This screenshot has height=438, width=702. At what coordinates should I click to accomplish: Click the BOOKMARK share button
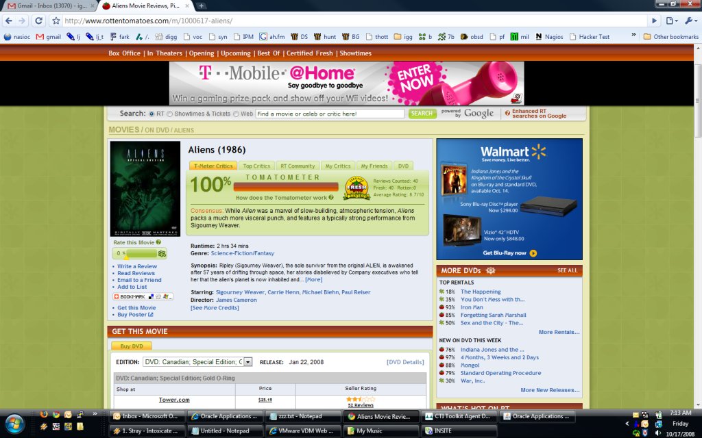coord(143,296)
